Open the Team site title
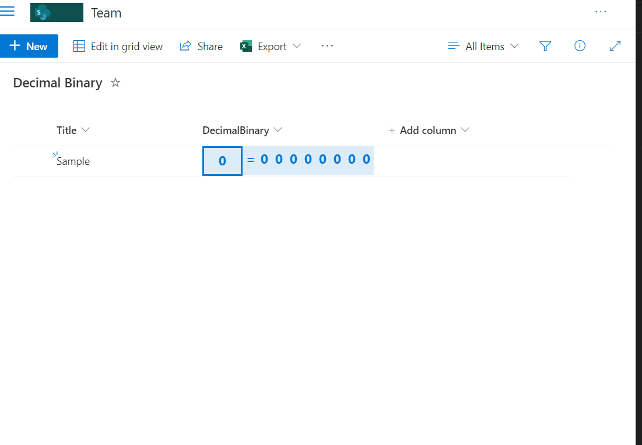This screenshot has height=445, width=642. click(106, 13)
